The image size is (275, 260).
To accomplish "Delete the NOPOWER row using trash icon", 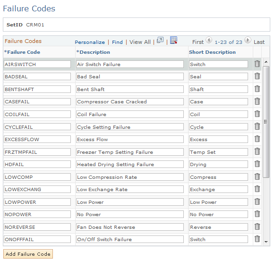I will (x=257, y=214).
